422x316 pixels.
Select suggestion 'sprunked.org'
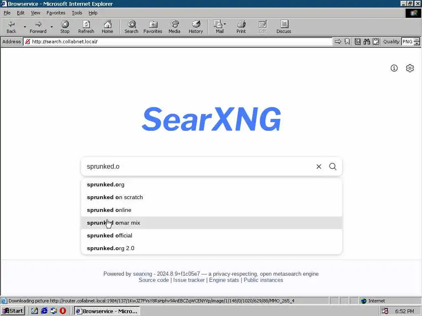coord(211,185)
